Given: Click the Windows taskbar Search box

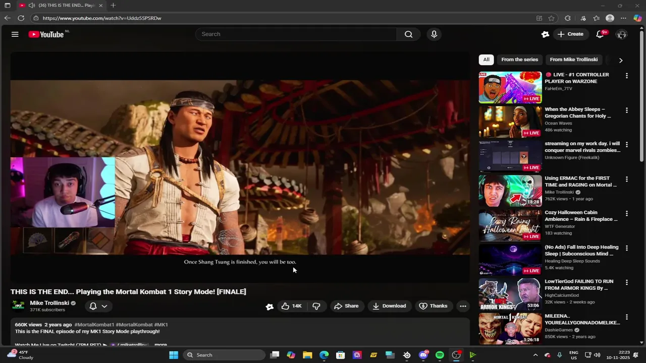Looking at the screenshot, I should 224,355.
